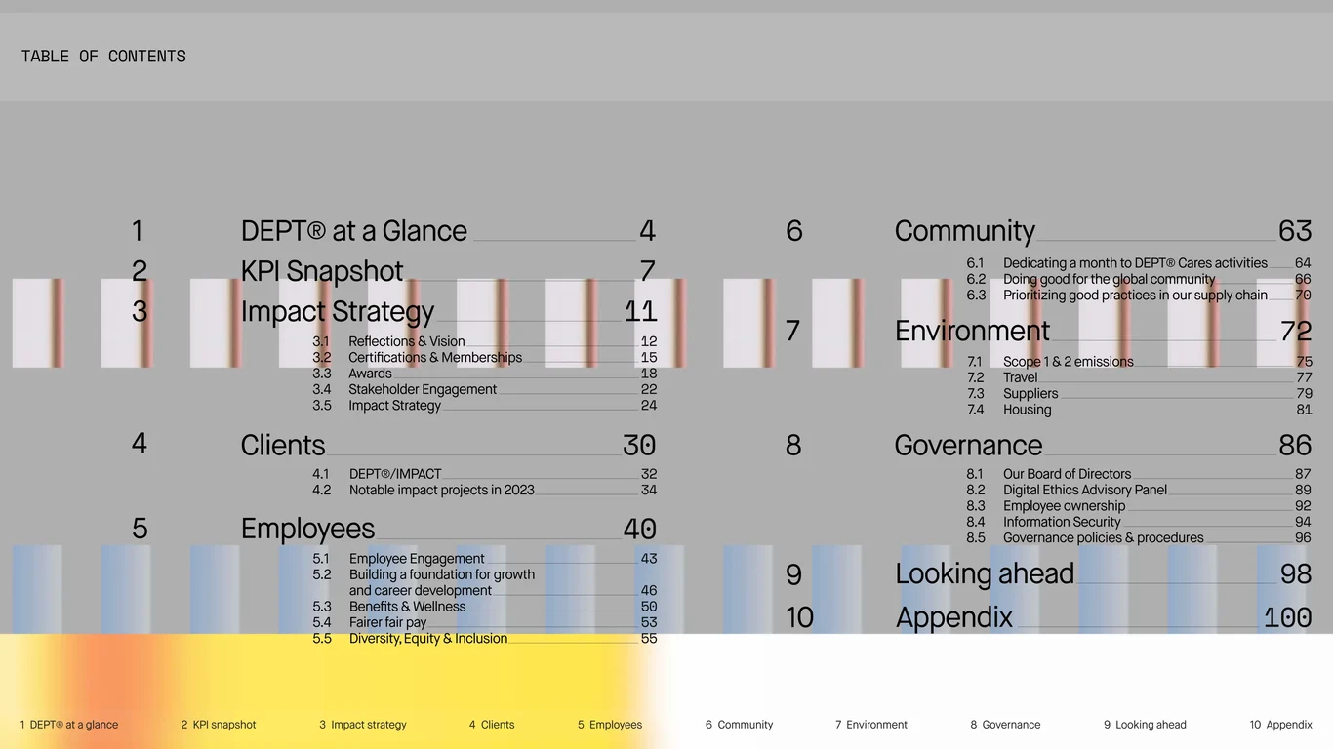This screenshot has width=1333, height=749.
Task: Open section 'Reflections & Vision'
Action: coord(407,341)
